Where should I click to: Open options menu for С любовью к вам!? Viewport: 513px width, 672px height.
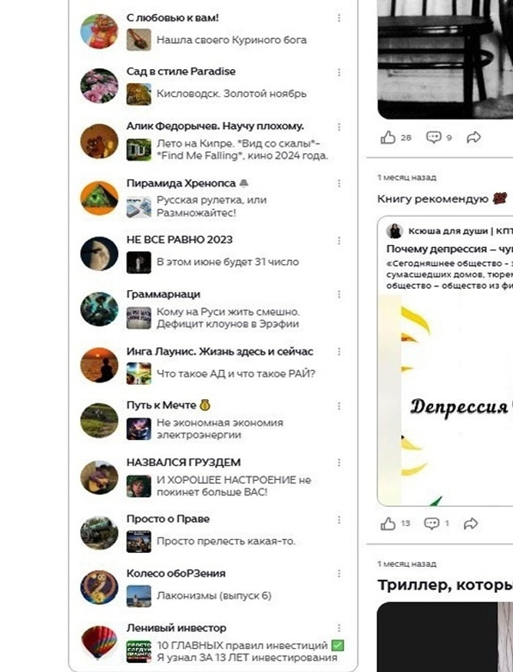tap(339, 18)
